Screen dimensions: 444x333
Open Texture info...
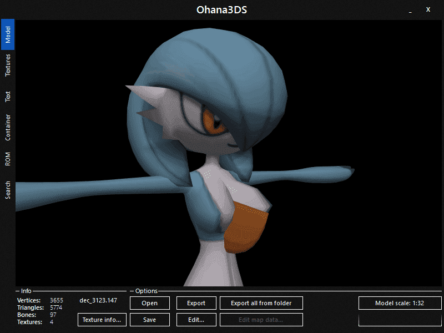[x=102, y=320]
